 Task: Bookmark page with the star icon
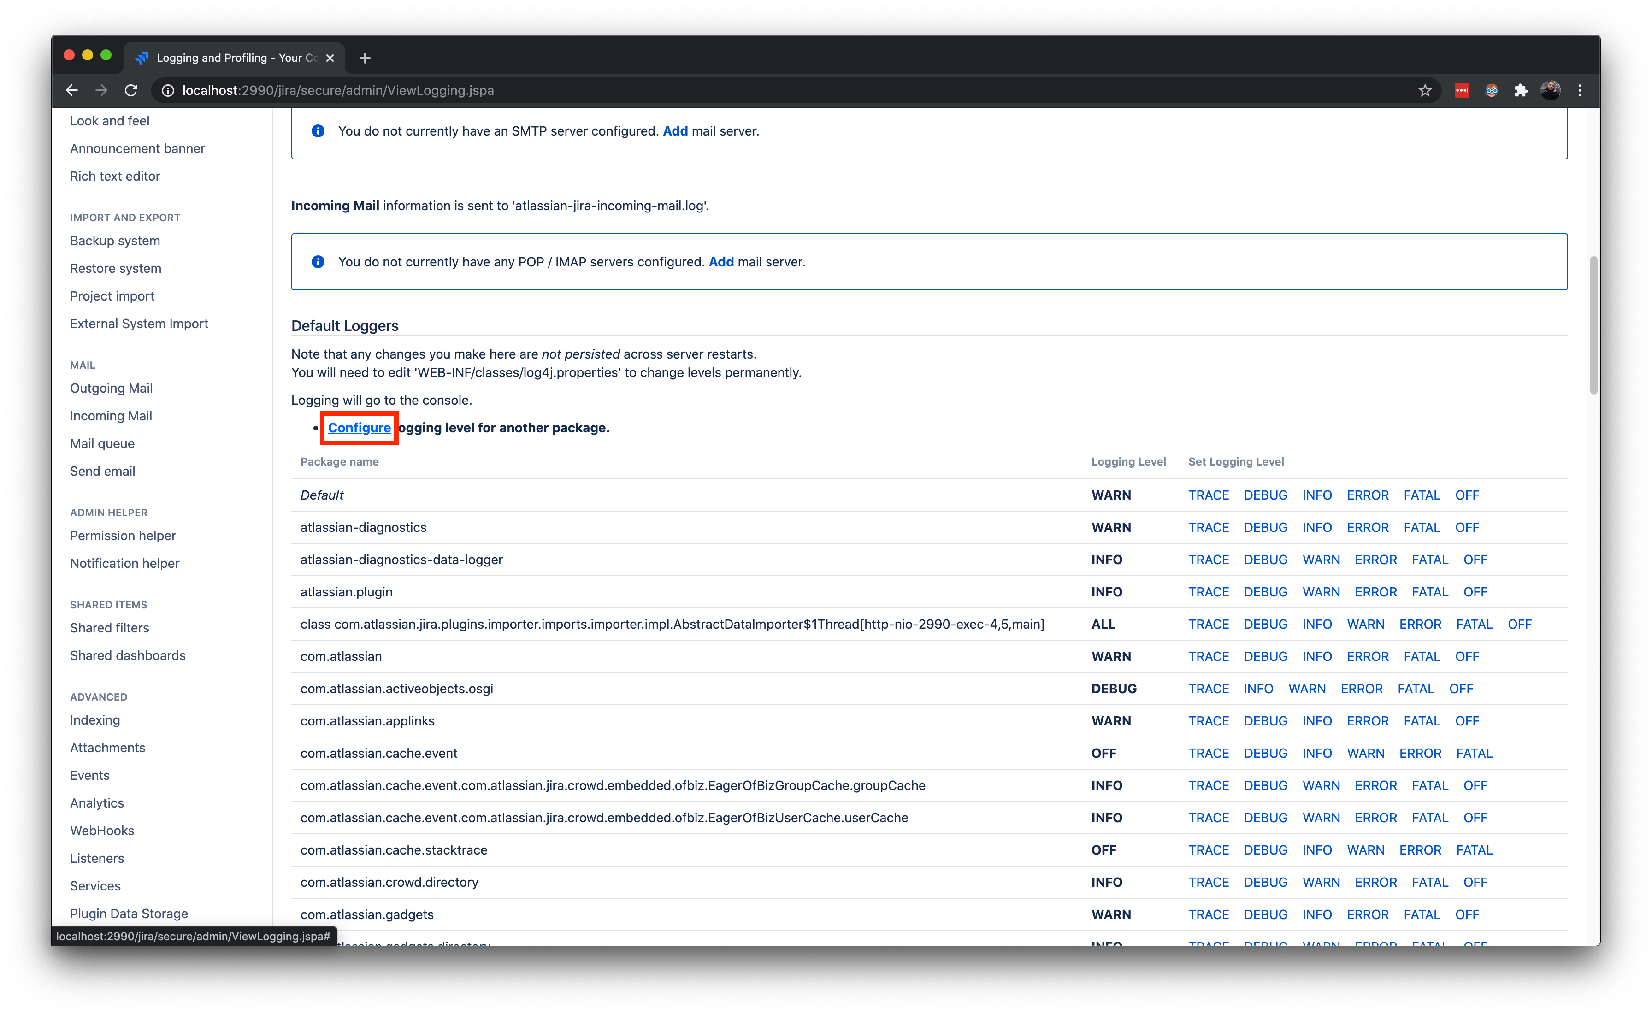point(1425,90)
